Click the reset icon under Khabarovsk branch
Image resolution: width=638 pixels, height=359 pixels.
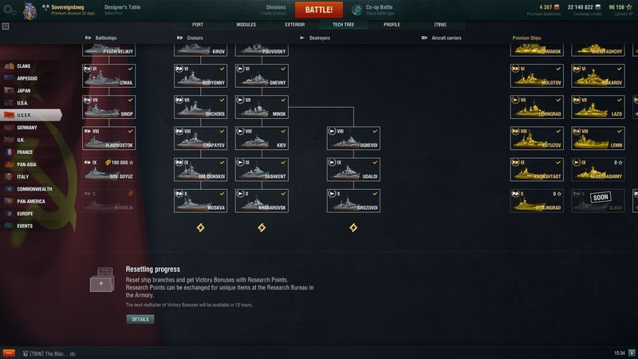pos(262,227)
